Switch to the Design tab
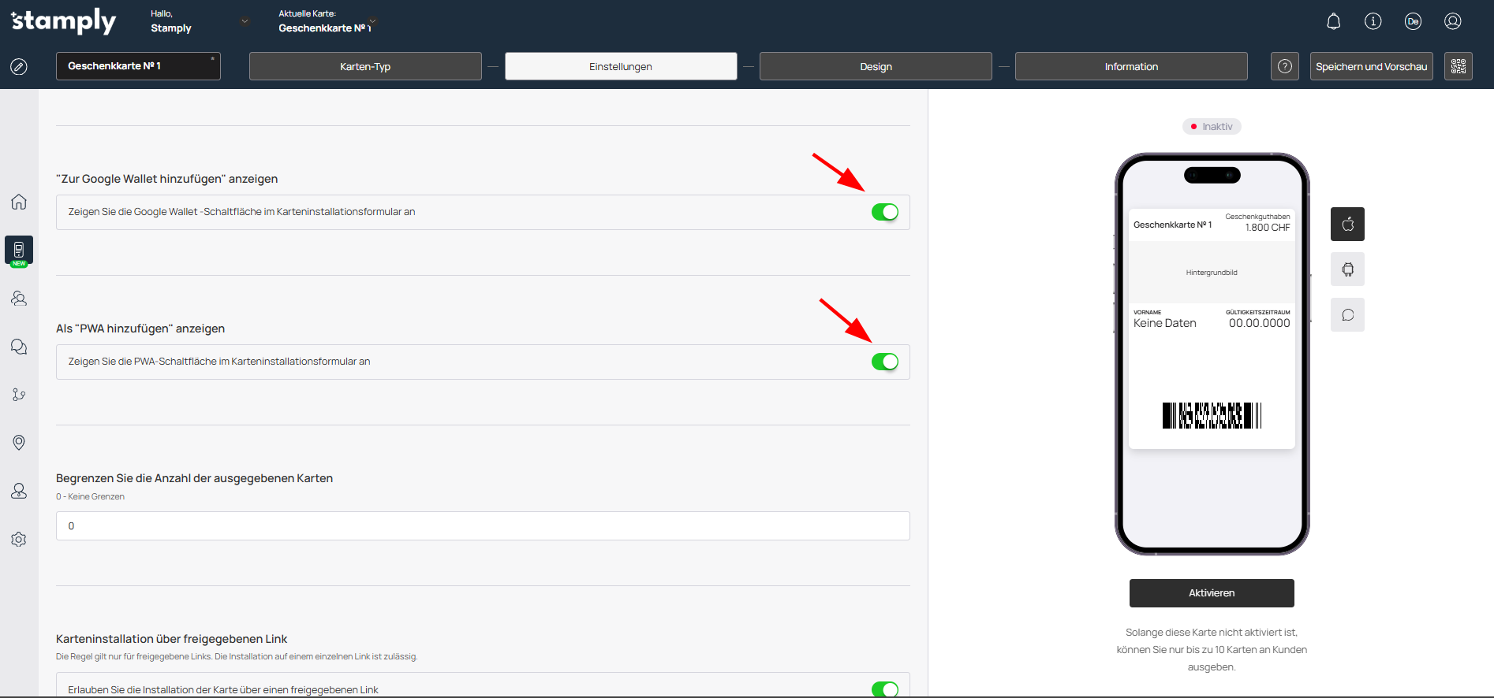The height and width of the screenshot is (698, 1494). tap(876, 67)
